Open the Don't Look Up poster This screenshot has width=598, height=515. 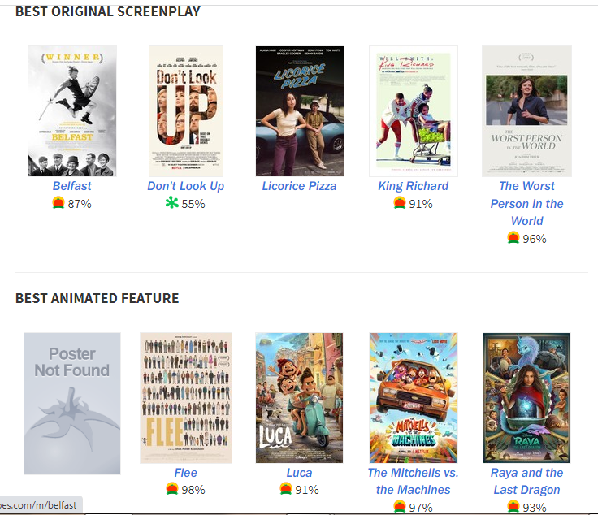coord(186,111)
